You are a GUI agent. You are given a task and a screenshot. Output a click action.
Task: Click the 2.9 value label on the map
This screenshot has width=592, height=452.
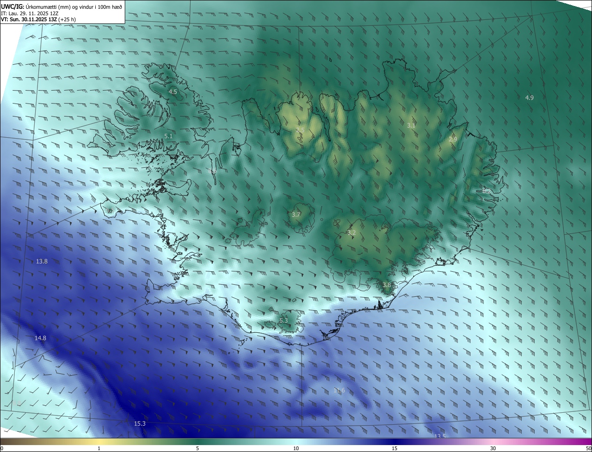coord(453,139)
